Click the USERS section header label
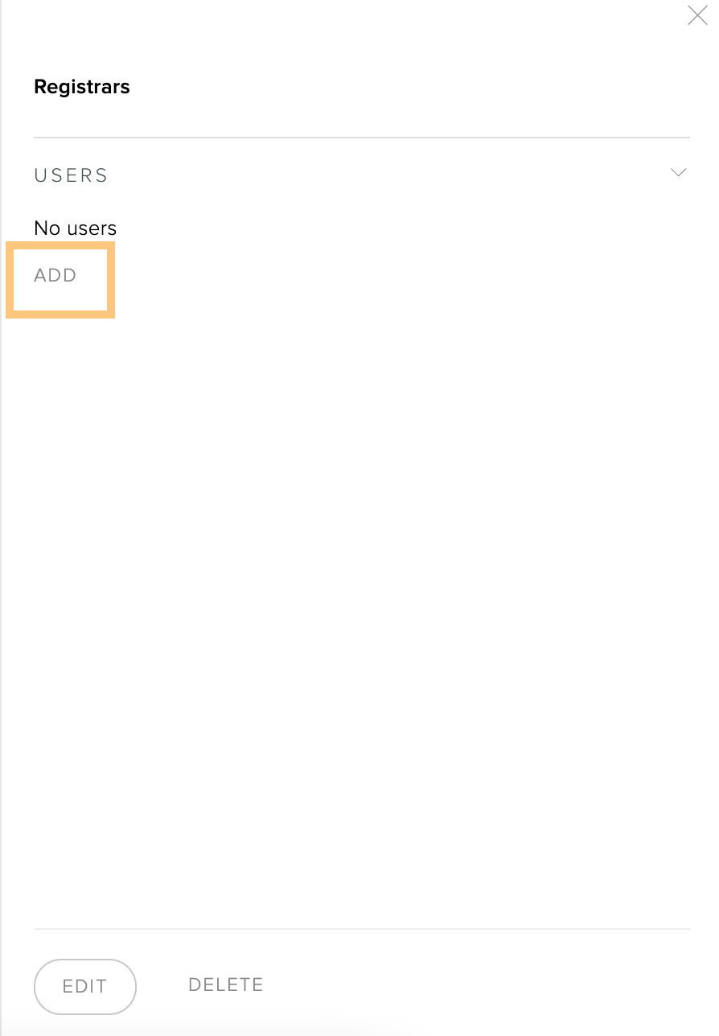The width and height of the screenshot is (719, 1036). [71, 175]
